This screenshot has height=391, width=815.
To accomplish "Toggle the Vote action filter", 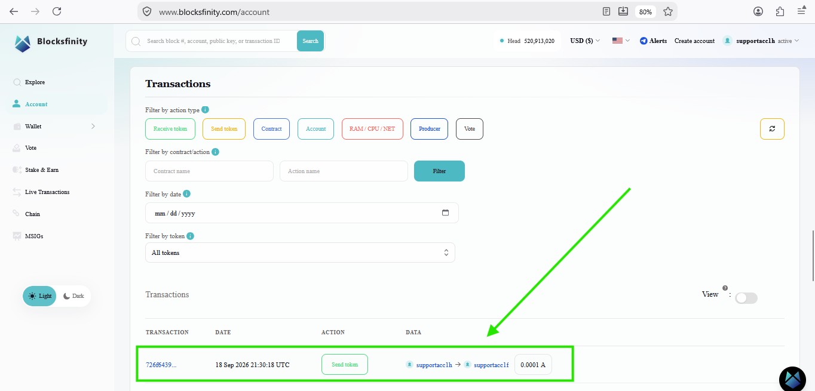I will tap(470, 129).
